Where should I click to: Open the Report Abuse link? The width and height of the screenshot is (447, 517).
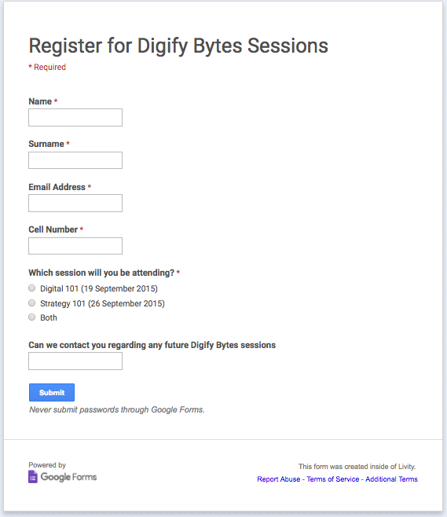[279, 479]
